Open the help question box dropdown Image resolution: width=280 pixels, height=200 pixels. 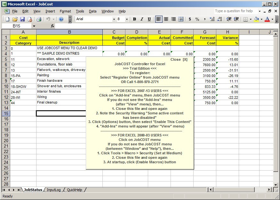click(x=260, y=11)
